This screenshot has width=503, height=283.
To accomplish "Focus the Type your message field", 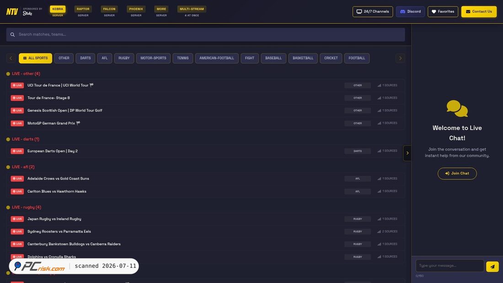I will pyautogui.click(x=450, y=266).
